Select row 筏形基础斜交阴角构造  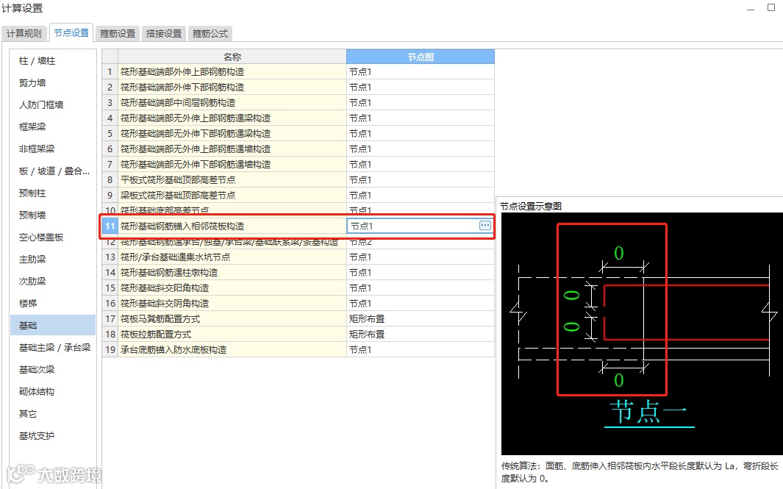coord(232,304)
